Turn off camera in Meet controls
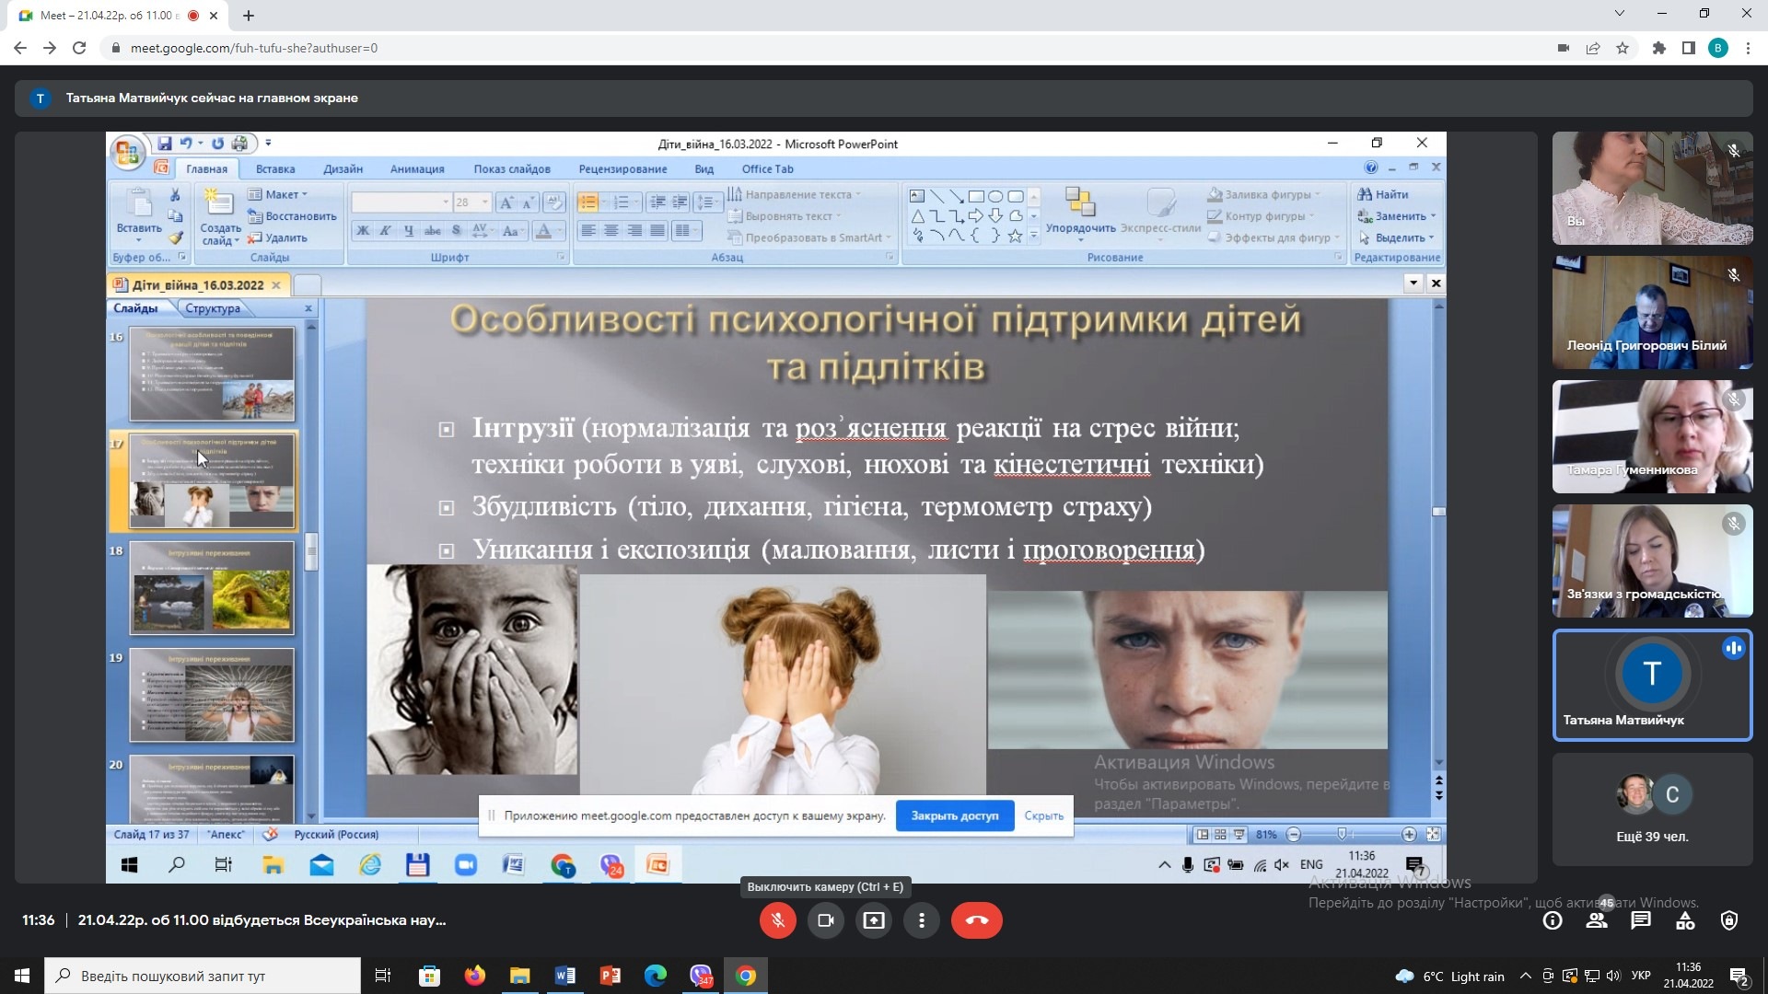1768x994 pixels. click(825, 920)
